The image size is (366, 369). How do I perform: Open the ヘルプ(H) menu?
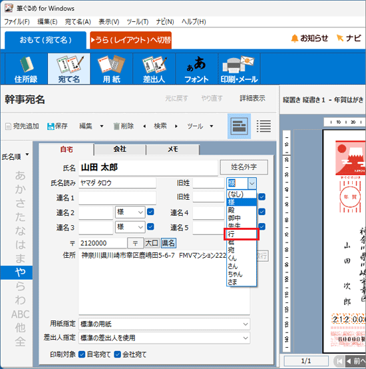click(194, 22)
